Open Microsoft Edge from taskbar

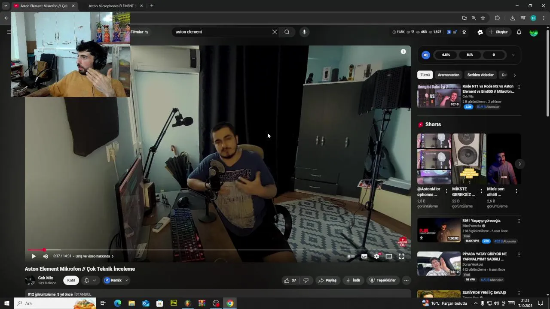click(117, 303)
